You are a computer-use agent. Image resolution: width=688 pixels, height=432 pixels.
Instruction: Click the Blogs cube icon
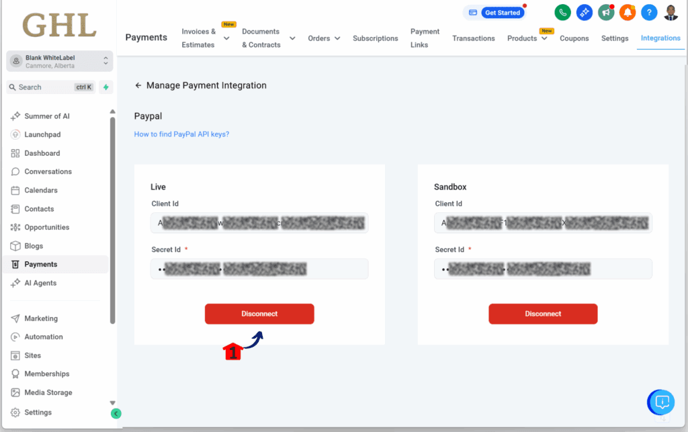point(15,246)
